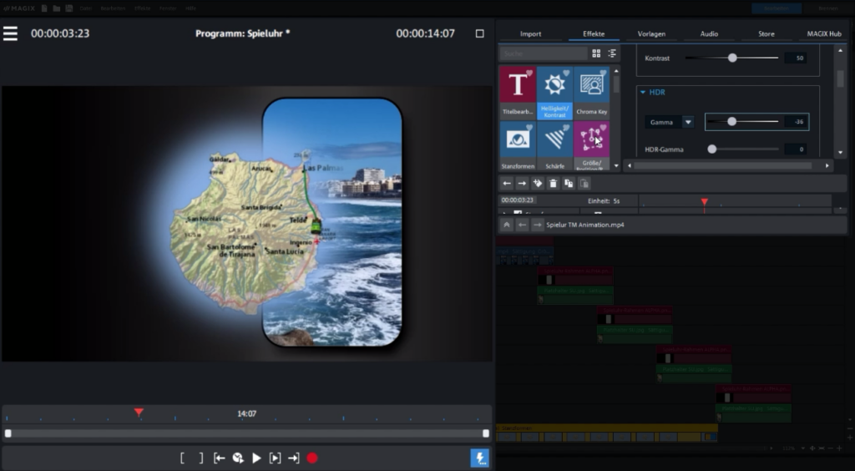Image resolution: width=855 pixels, height=471 pixels.
Task: Toggle favorite heart on the Helligkeit/Kontrast tile
Action: coord(566,73)
